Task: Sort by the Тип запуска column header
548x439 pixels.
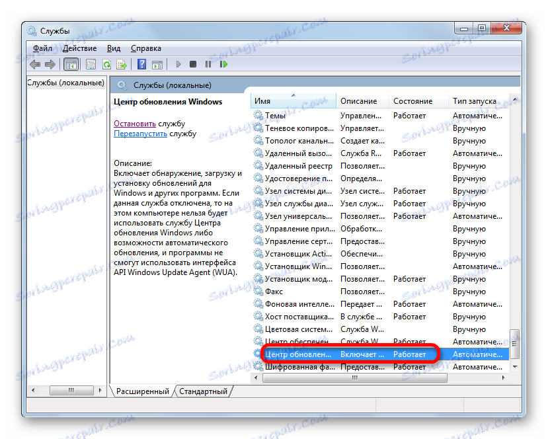Action: [x=479, y=101]
